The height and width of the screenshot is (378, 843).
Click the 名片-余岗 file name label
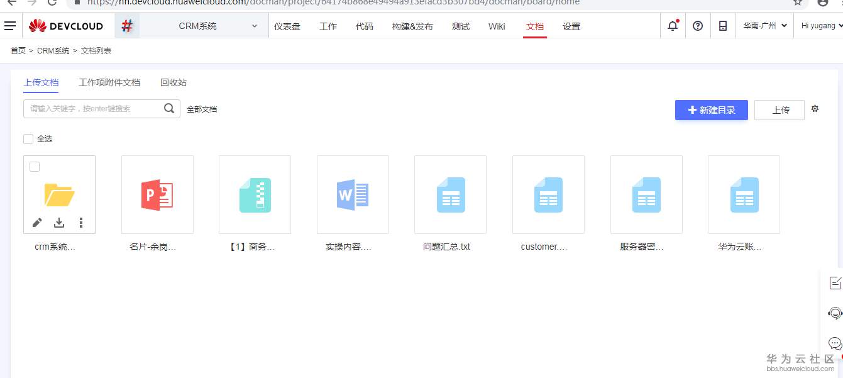(153, 247)
